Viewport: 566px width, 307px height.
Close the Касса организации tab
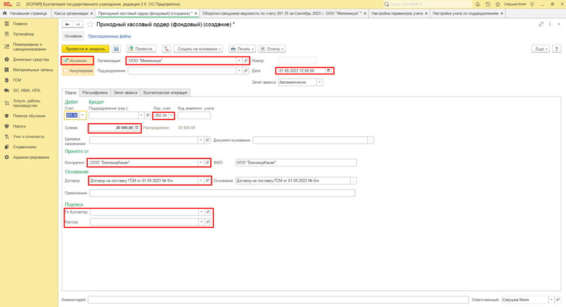point(91,13)
